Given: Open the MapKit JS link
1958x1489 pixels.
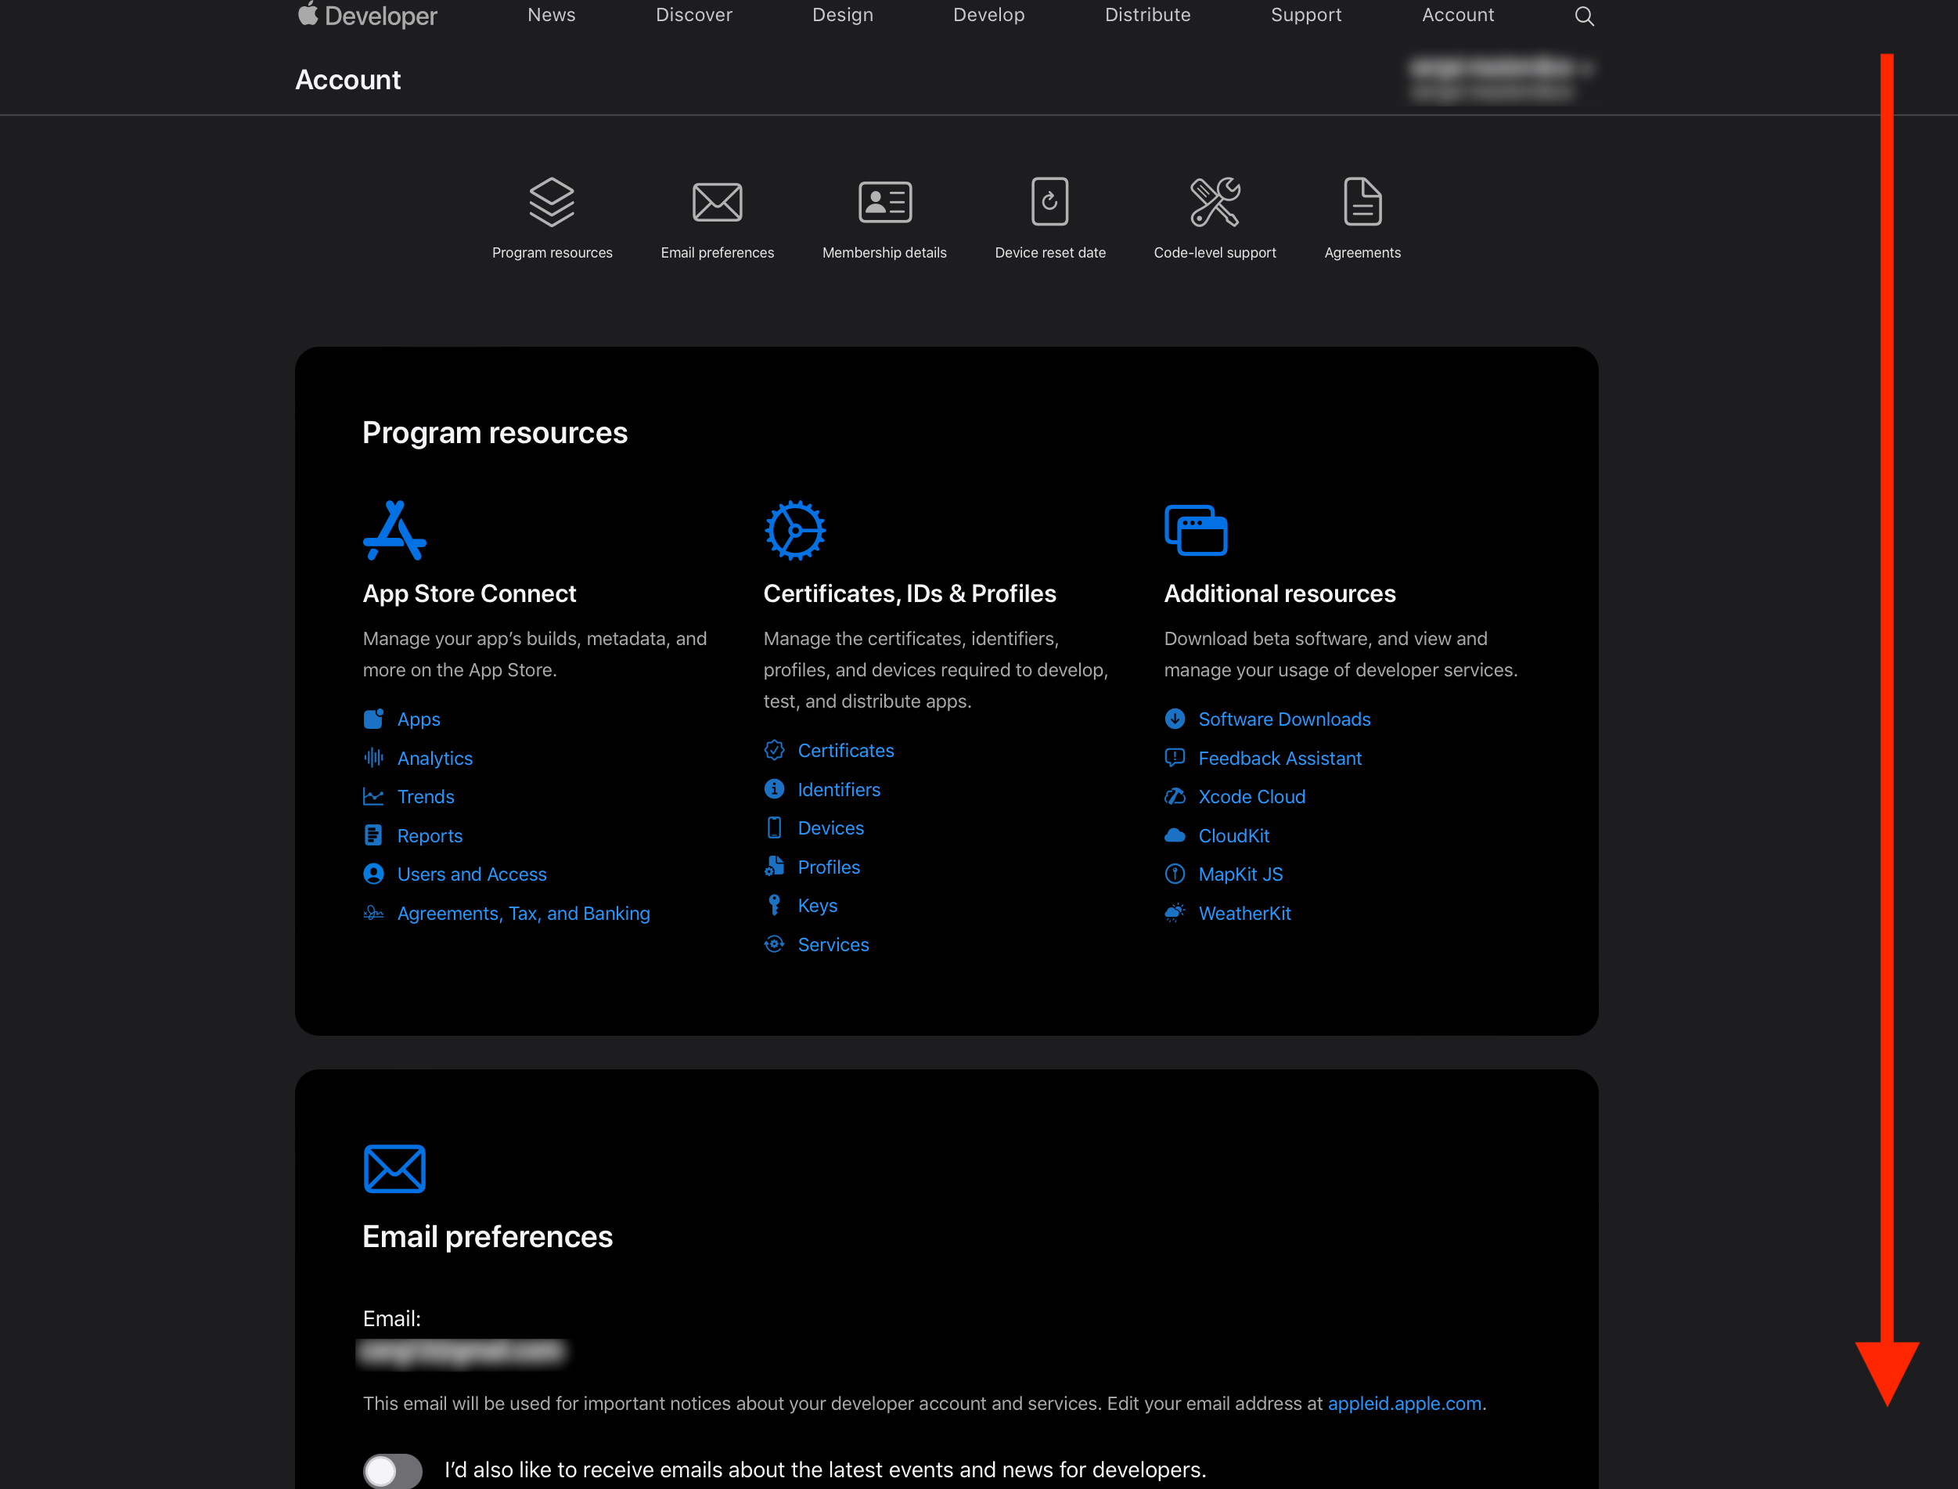Looking at the screenshot, I should pyautogui.click(x=1240, y=874).
